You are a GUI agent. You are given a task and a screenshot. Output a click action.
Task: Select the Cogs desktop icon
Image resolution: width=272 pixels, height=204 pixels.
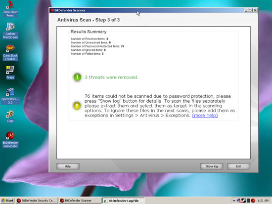(10, 116)
